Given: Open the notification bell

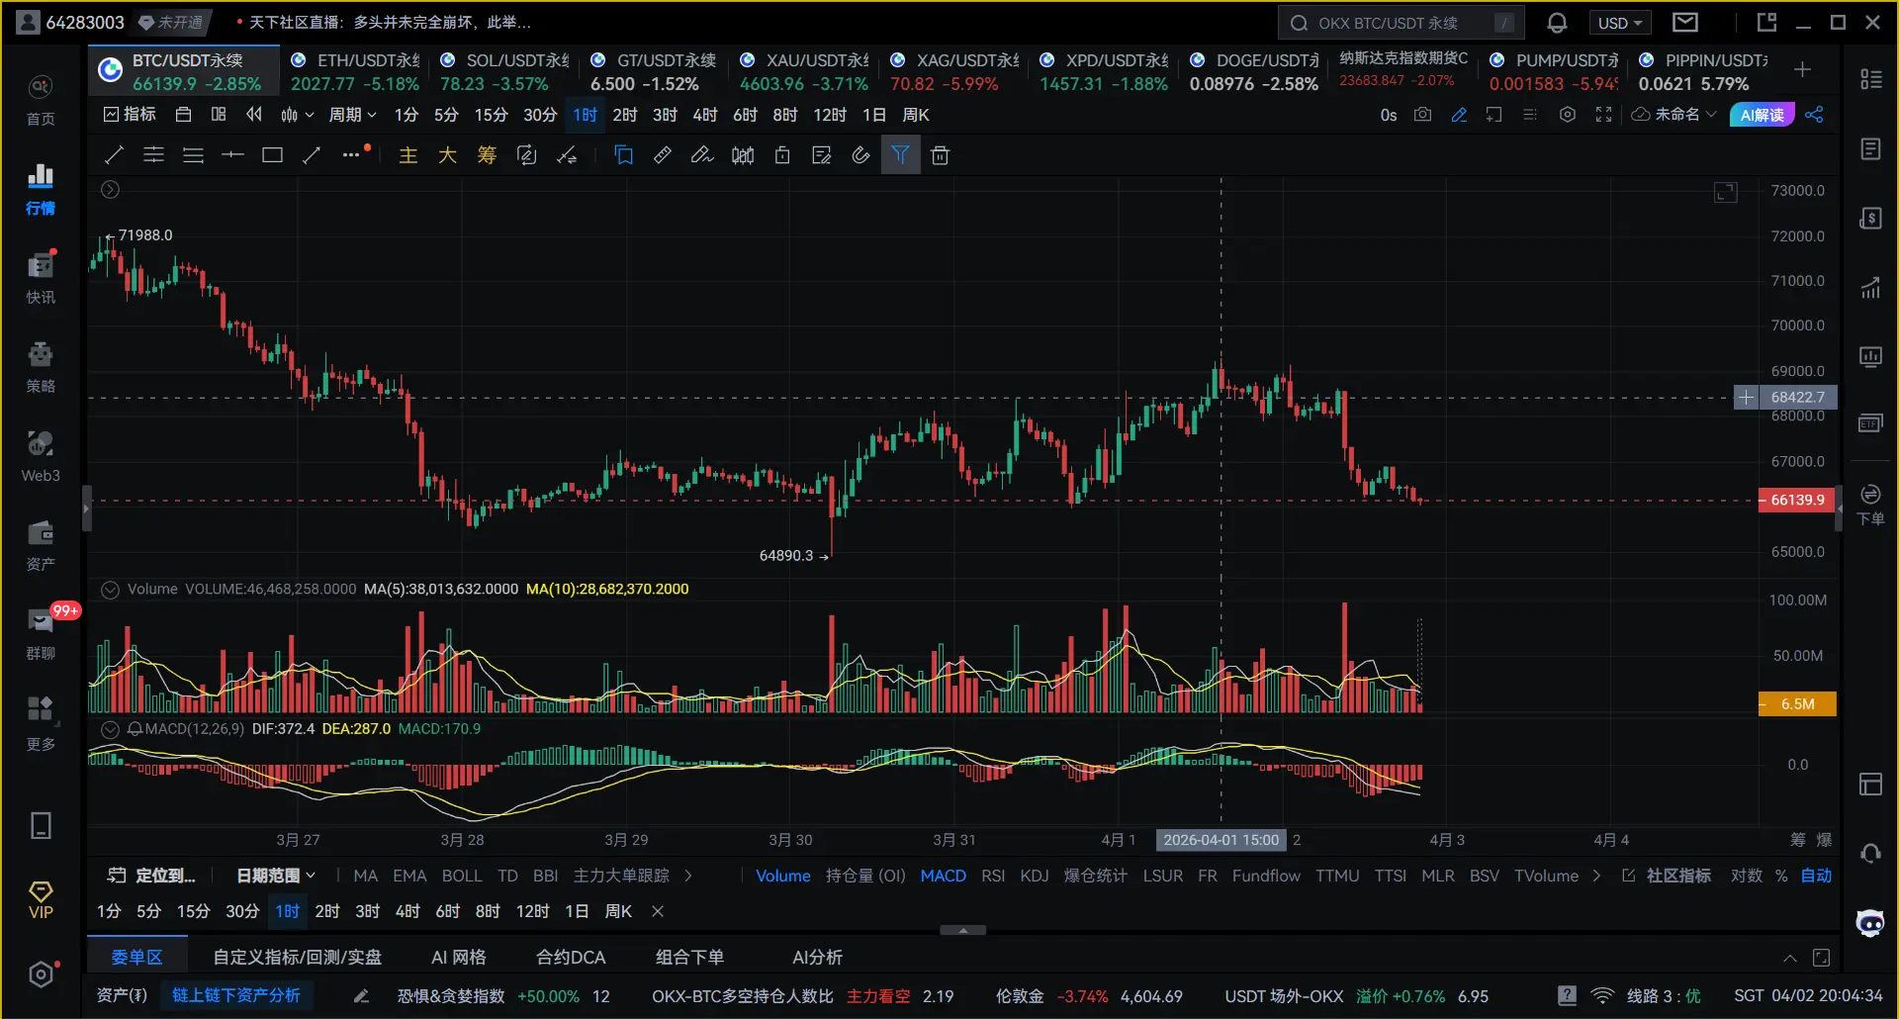Looking at the screenshot, I should point(1557,23).
